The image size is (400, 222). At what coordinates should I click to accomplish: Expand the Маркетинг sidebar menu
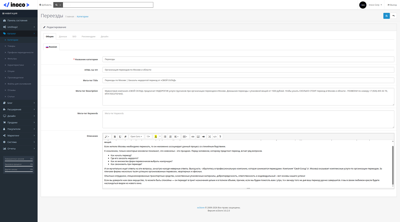(x=19, y=135)
